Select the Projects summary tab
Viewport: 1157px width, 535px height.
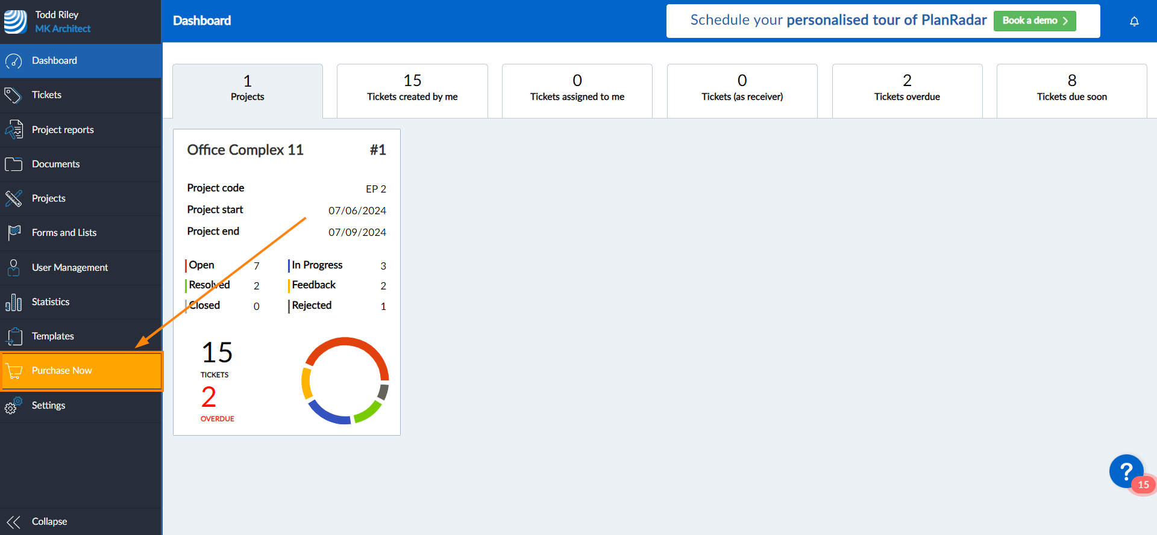click(x=247, y=88)
